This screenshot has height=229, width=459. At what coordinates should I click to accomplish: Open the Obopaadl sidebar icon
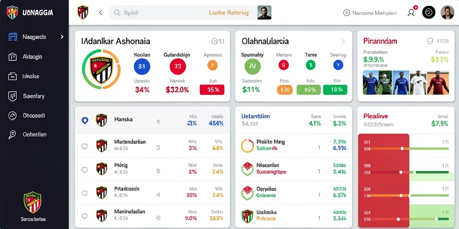pyautogui.click(x=12, y=116)
